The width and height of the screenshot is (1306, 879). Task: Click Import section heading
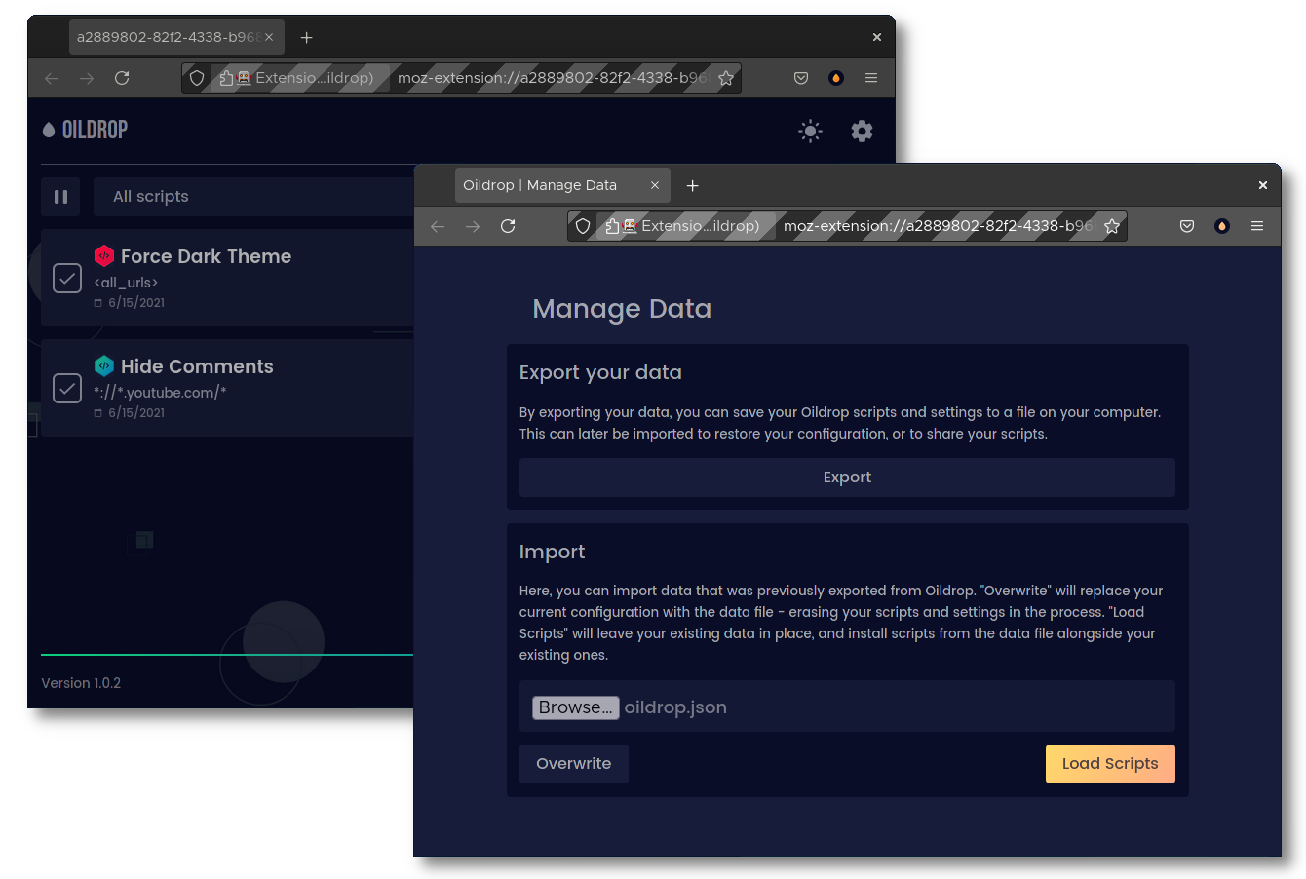[552, 552]
